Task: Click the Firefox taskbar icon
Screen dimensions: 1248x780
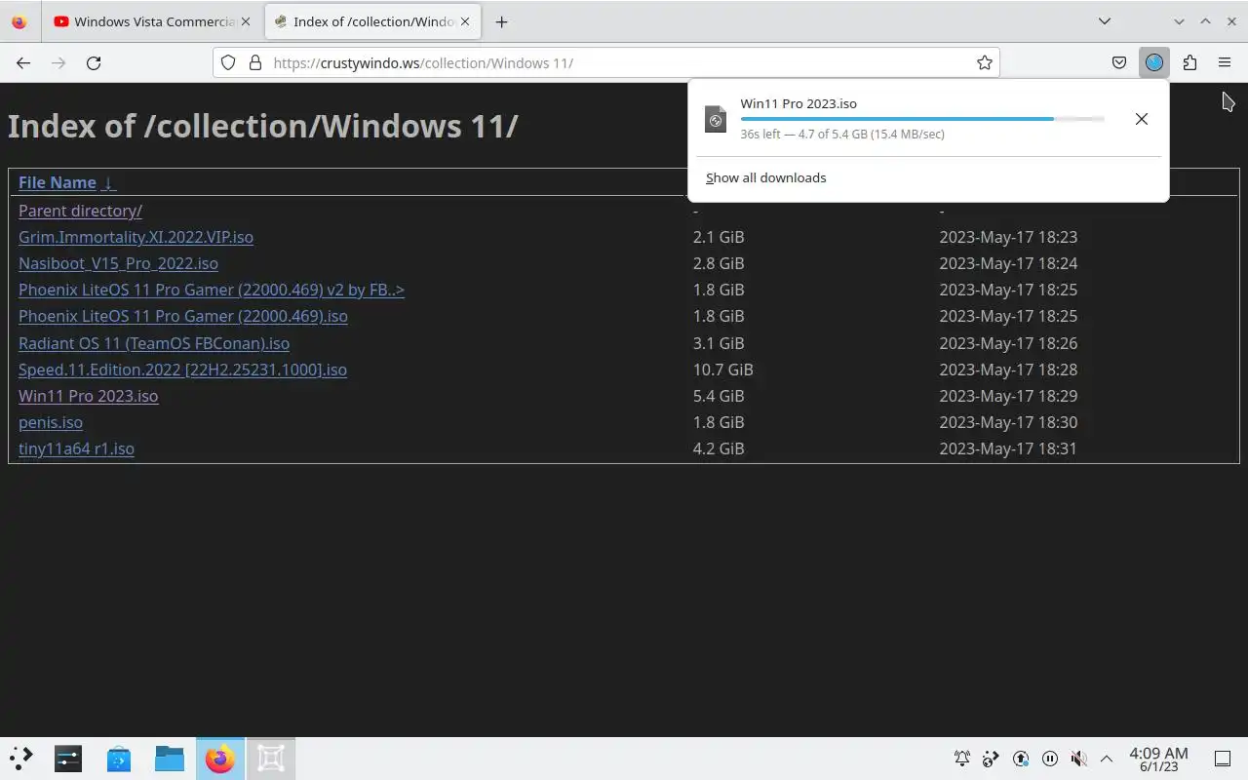Action: (x=220, y=759)
